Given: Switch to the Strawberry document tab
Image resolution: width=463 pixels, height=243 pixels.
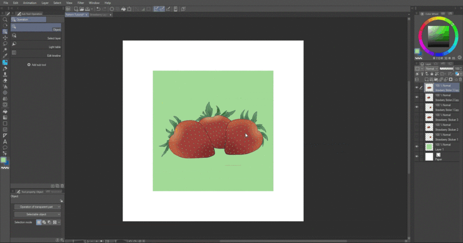Looking at the screenshot, I should click(99, 14).
